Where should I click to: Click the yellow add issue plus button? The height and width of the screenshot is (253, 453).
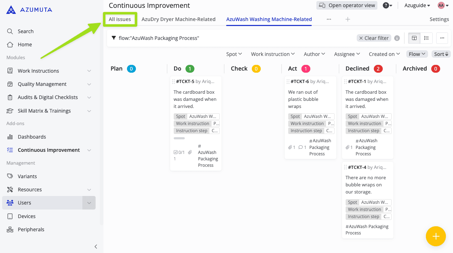436,236
